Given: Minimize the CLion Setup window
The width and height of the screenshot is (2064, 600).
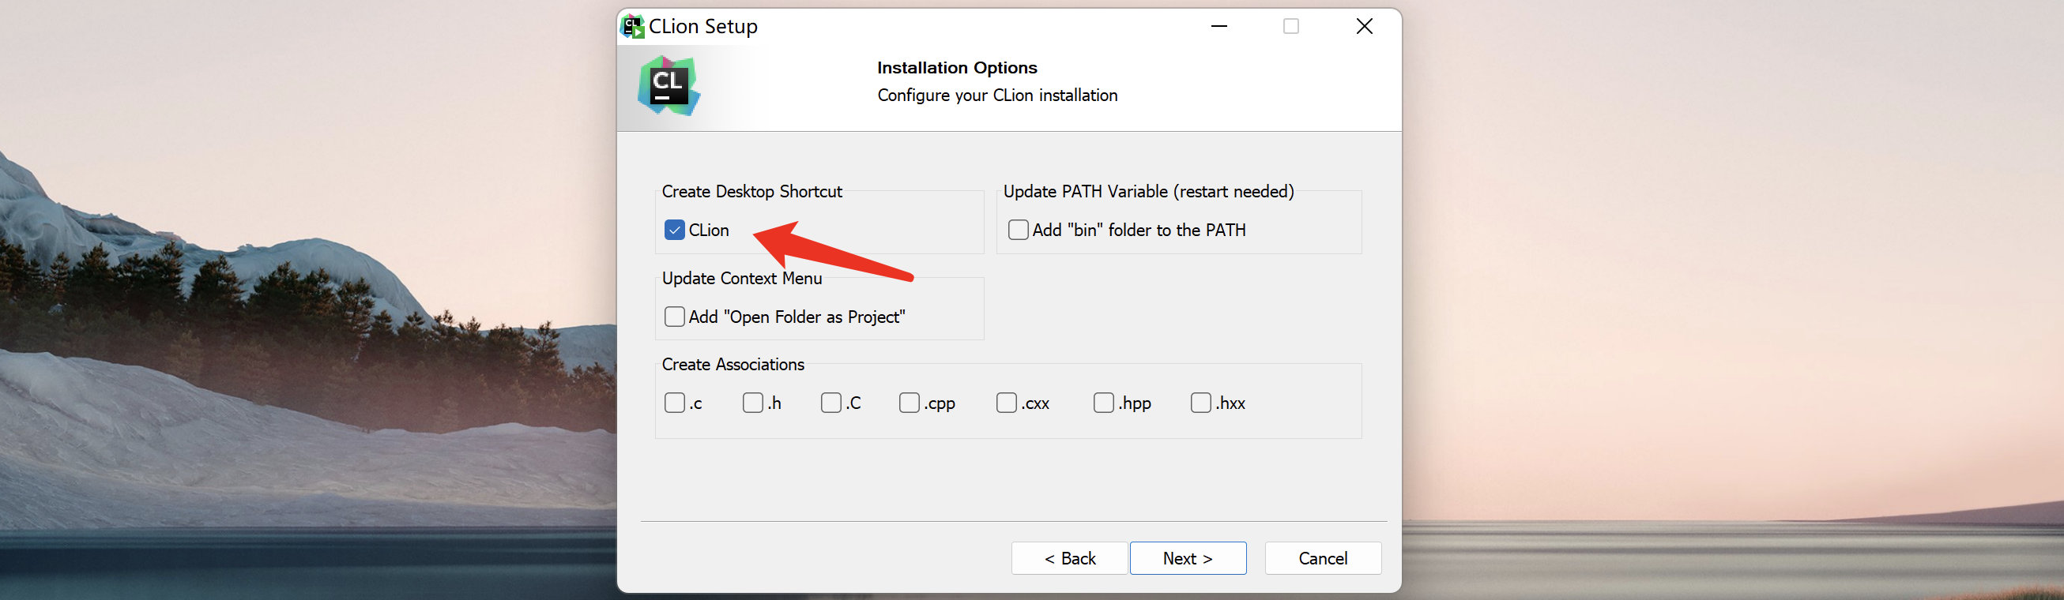Looking at the screenshot, I should [1218, 26].
